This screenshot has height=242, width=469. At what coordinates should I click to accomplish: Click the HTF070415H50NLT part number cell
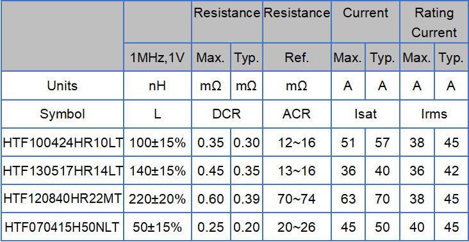(x=63, y=227)
